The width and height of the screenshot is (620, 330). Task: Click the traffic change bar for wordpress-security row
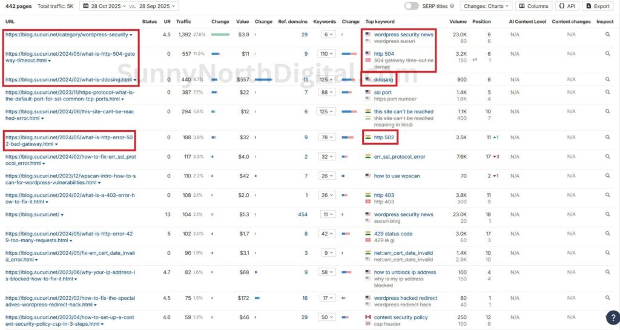[220, 35]
